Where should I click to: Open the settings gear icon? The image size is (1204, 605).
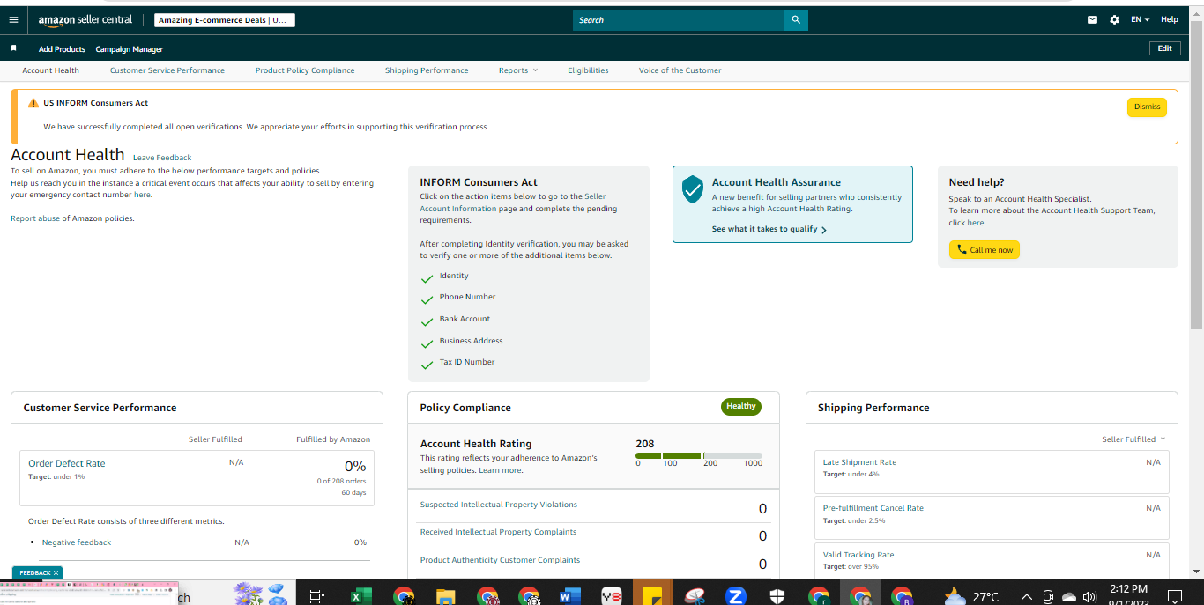[x=1114, y=19]
